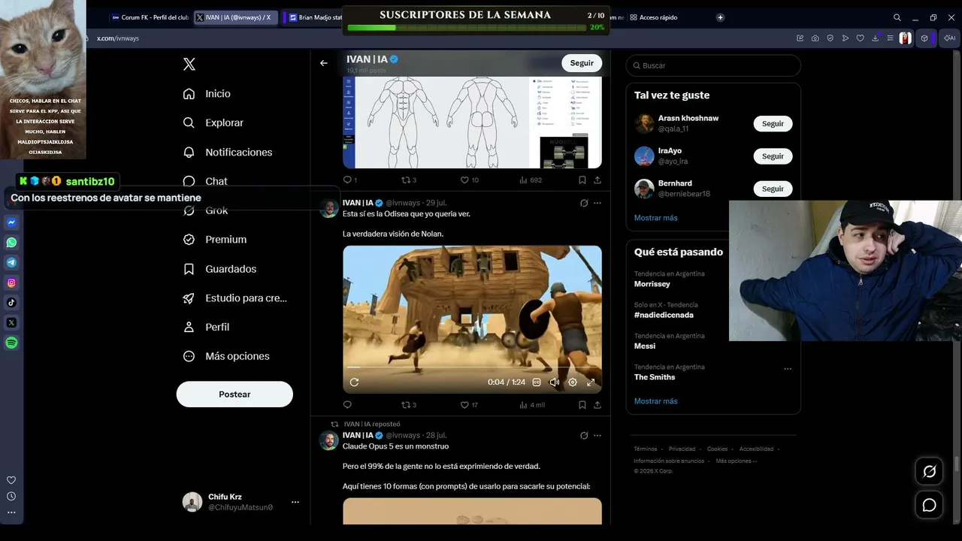This screenshot has height=541, width=962.
Task: Open Spotify in the browser sidebar
Action: [x=11, y=343]
